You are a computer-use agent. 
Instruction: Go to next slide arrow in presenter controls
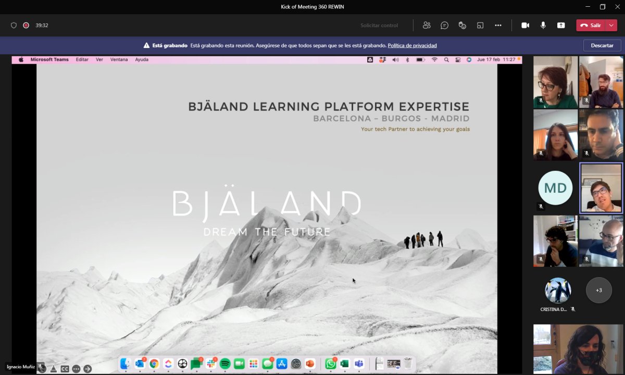pyautogui.click(x=87, y=369)
